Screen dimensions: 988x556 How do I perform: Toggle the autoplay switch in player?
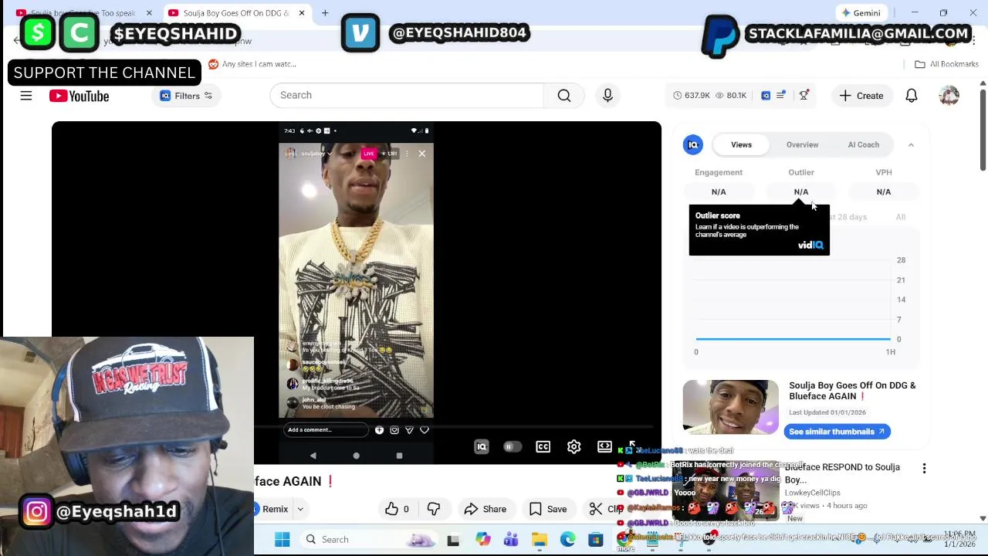tap(512, 446)
